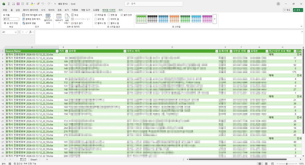Click the fill color bucket icon

click(32, 4)
